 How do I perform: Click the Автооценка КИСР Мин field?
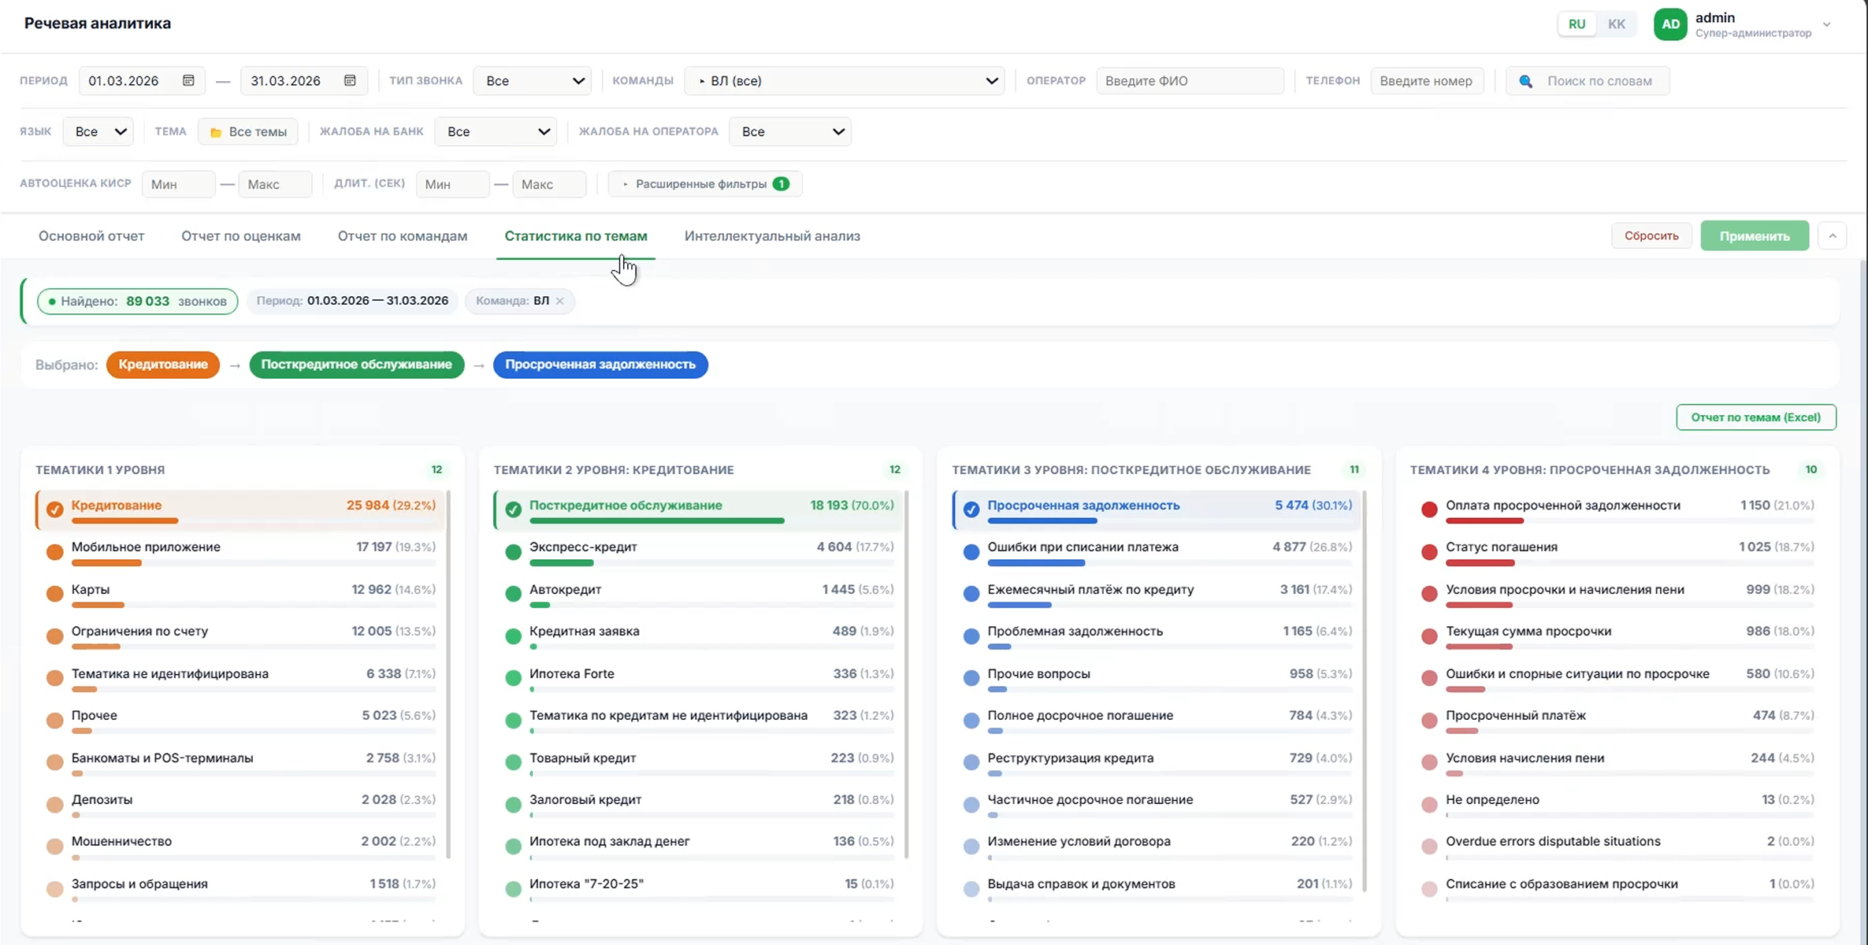tap(178, 184)
